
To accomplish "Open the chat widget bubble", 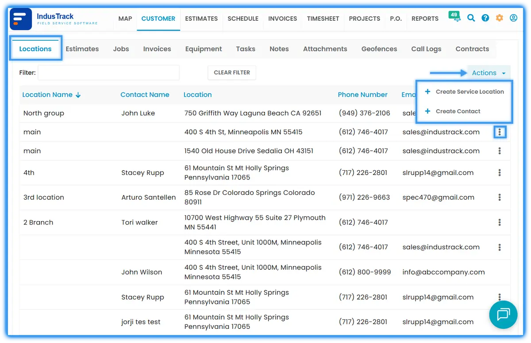I will click(x=503, y=315).
